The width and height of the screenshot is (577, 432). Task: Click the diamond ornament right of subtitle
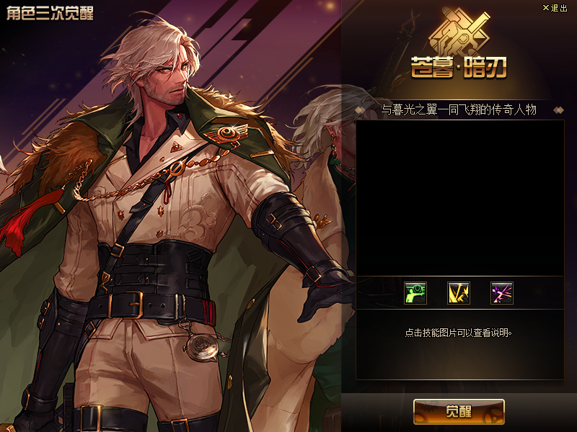[x=558, y=110]
